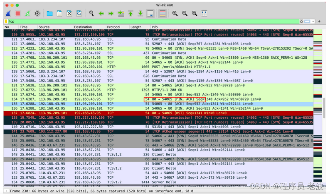
Task: Open capture options gear icon
Action: (37, 14)
